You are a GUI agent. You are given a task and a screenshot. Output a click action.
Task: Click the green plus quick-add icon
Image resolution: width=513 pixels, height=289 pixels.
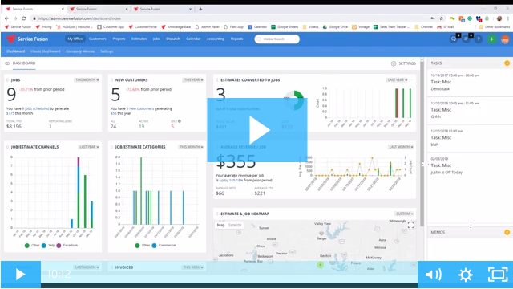click(x=491, y=39)
